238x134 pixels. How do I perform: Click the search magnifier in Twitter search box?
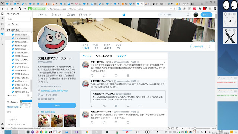[188, 15]
